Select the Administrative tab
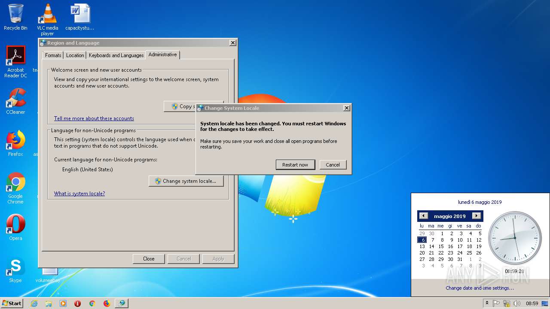The image size is (550, 309). [163, 55]
